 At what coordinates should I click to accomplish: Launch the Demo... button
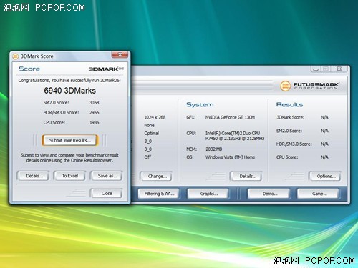tap(269, 194)
